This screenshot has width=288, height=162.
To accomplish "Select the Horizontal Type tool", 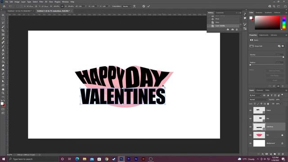I will (x=3, y=77).
